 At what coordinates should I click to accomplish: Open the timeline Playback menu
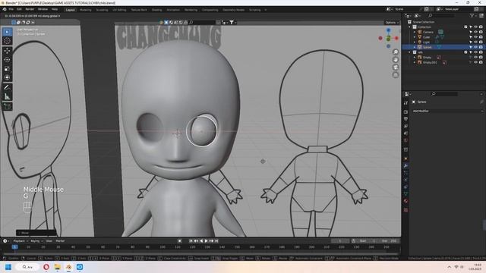(x=21, y=241)
